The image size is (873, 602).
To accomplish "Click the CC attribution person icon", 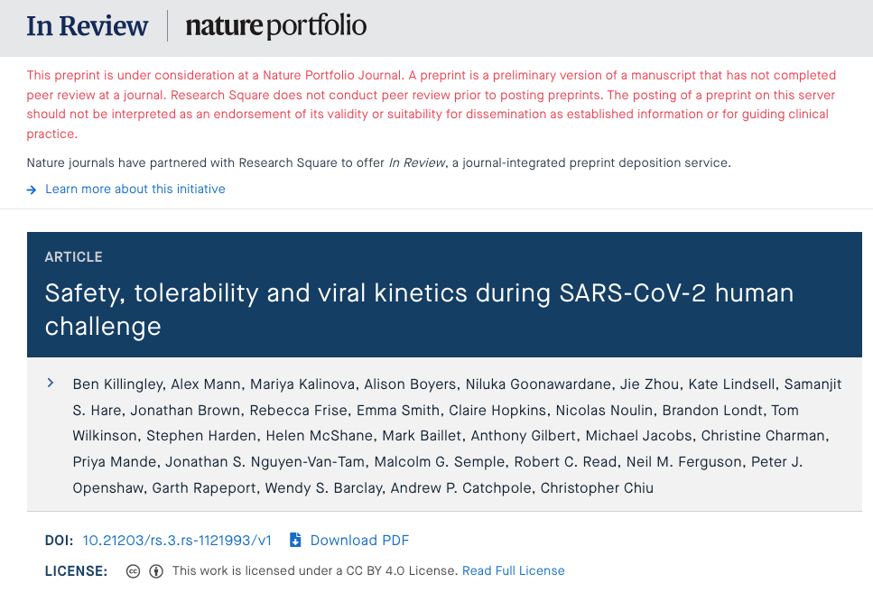I will tap(156, 571).
